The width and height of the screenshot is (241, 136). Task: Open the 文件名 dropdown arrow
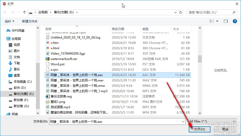coord(183,121)
